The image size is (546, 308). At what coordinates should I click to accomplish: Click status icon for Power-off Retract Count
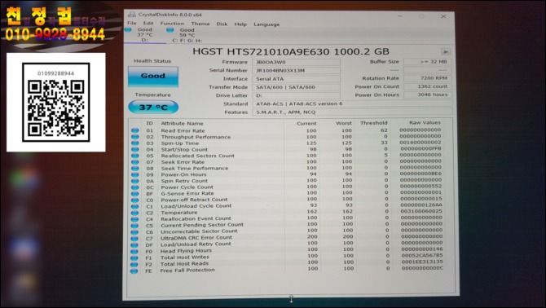click(134, 200)
